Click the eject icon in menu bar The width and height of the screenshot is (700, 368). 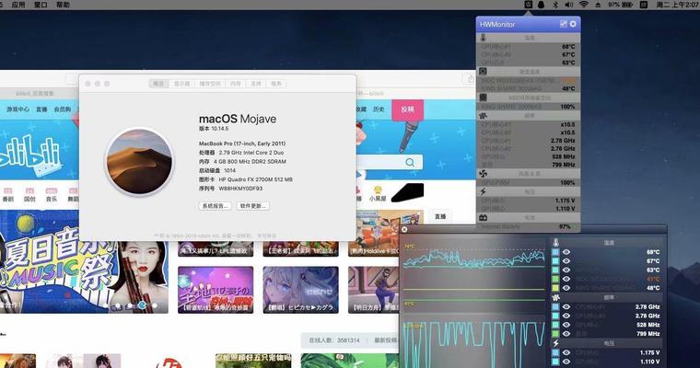[x=598, y=5]
